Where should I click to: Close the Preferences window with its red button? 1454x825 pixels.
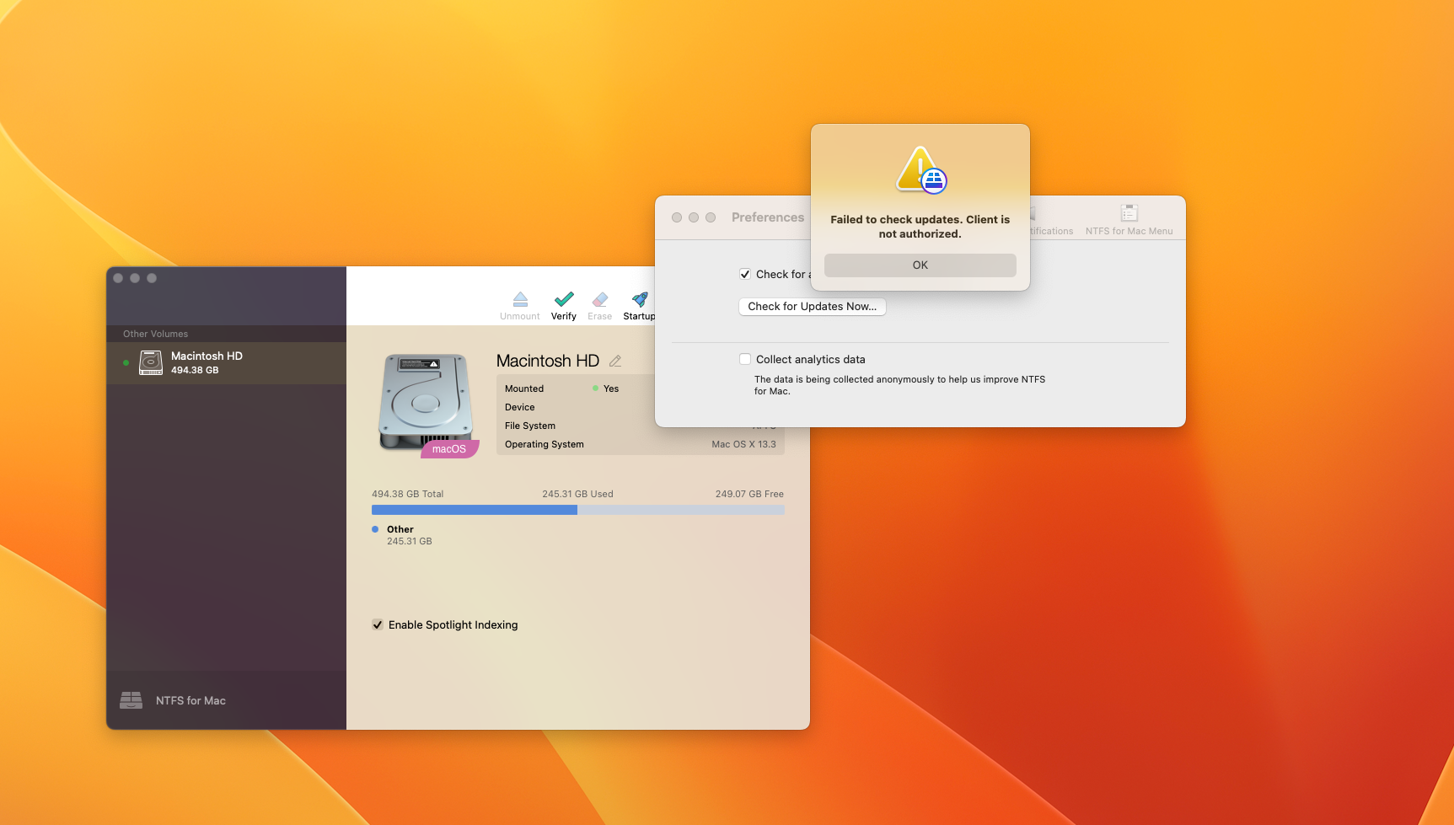[x=677, y=217]
